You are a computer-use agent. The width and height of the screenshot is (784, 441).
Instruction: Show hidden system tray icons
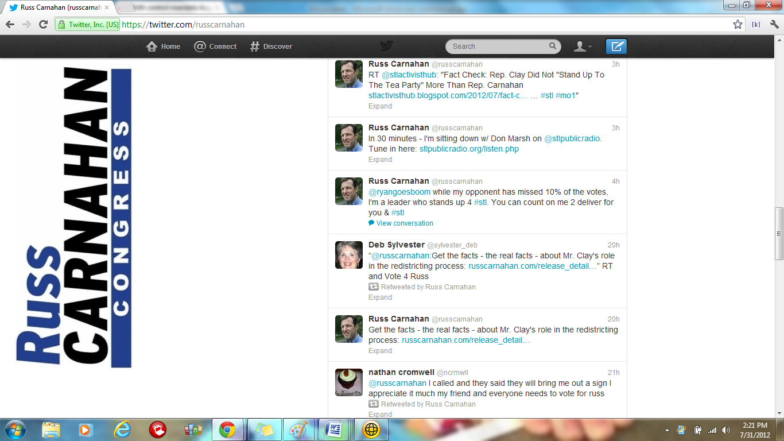(x=667, y=430)
